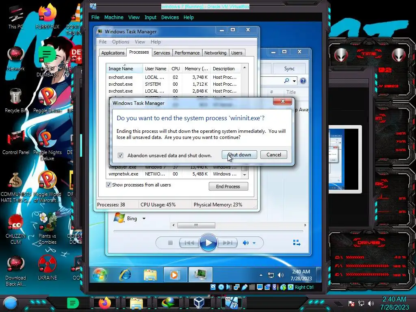Cancel ending the wininit.exe process
416x312 pixels.
click(x=273, y=155)
